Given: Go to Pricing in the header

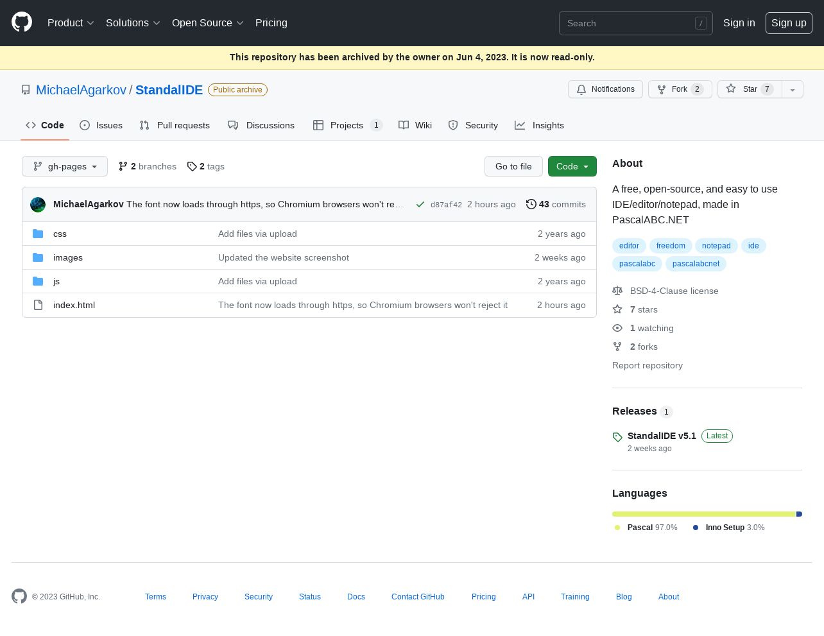Looking at the screenshot, I should pyautogui.click(x=271, y=22).
